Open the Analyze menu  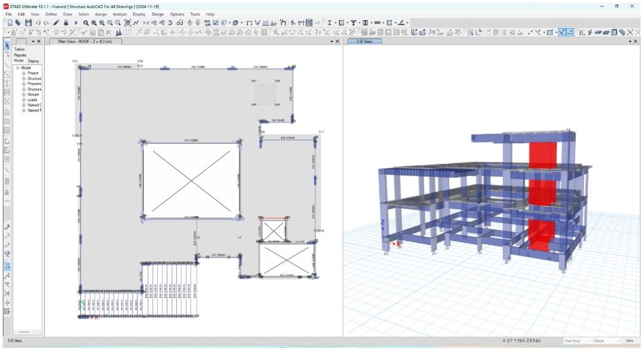pos(119,14)
